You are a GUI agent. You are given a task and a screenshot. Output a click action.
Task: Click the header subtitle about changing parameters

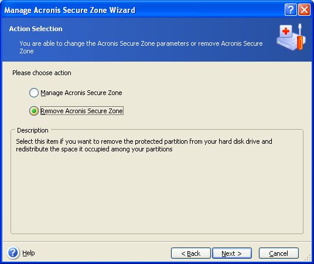click(141, 47)
